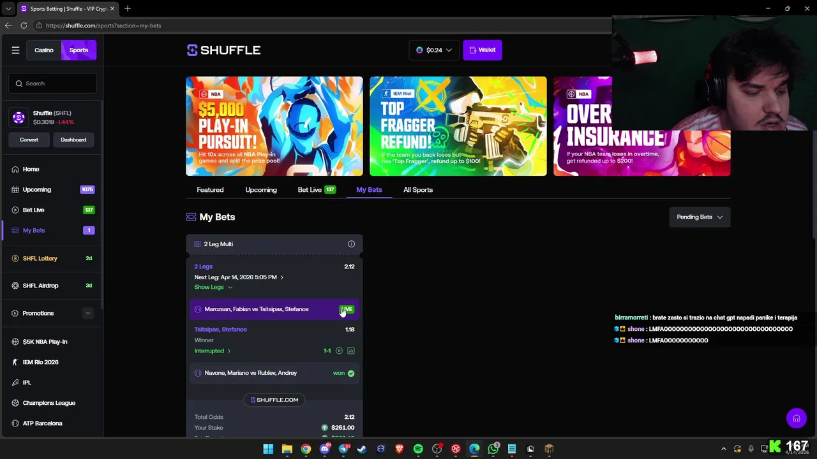Click the $251.00 stake amount
Image resolution: width=817 pixels, height=459 pixels.
coord(343,428)
